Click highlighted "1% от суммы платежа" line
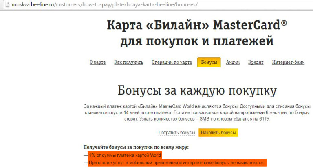 (125, 155)
